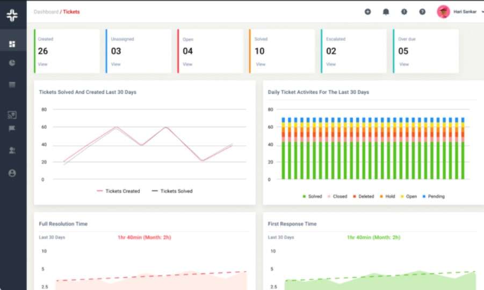
Task: Click the Tickets breadcrumb item
Action: 71,12
